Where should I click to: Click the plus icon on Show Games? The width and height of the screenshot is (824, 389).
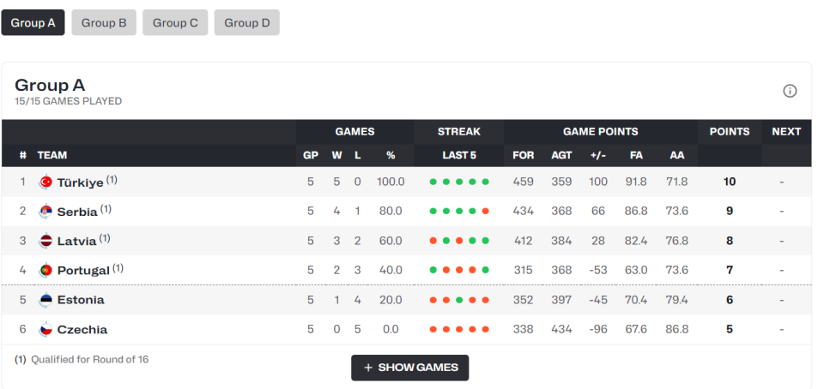368,368
